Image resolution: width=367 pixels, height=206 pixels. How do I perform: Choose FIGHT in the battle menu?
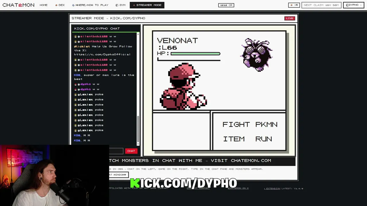(x=236, y=124)
